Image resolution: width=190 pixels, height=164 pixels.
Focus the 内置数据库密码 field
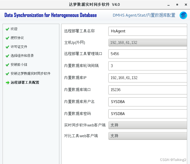tap(148, 114)
